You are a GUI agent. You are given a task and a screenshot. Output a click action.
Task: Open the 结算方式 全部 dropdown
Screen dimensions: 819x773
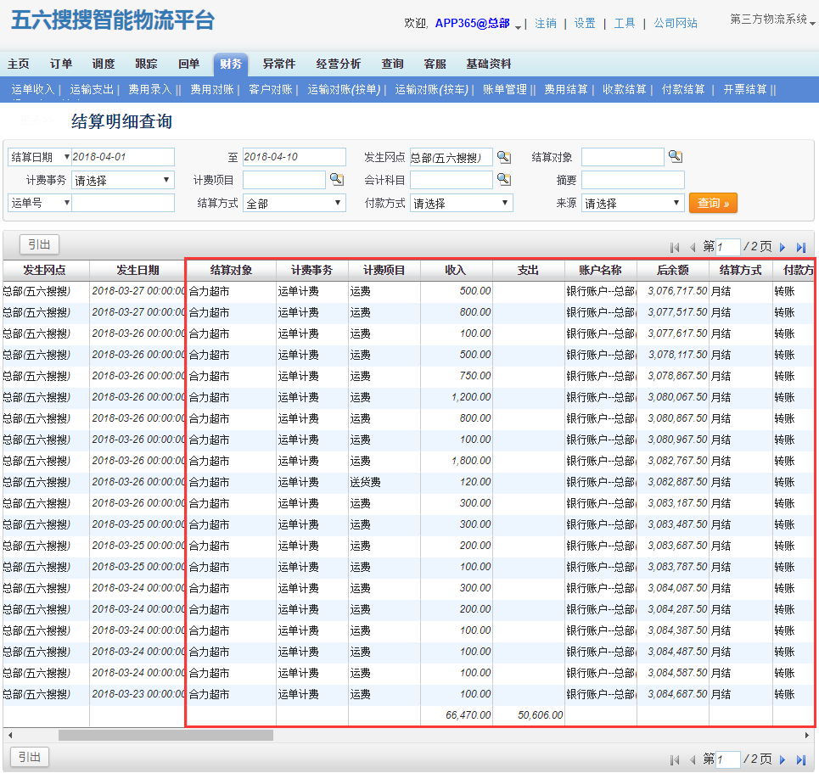[x=294, y=203]
